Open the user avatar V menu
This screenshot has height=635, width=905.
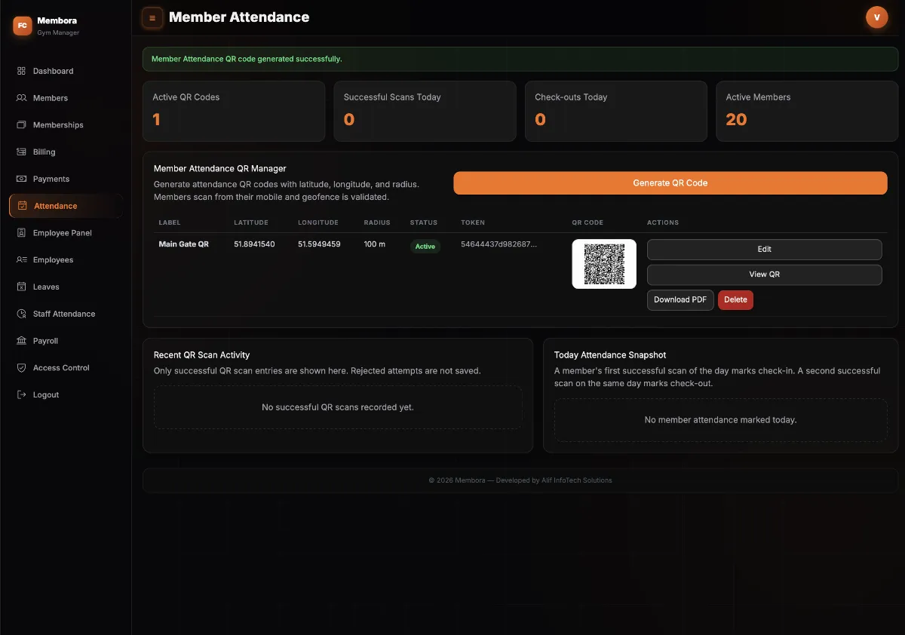[876, 17]
